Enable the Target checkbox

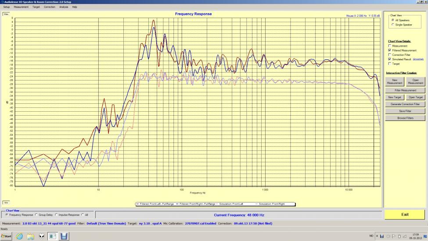point(390,63)
